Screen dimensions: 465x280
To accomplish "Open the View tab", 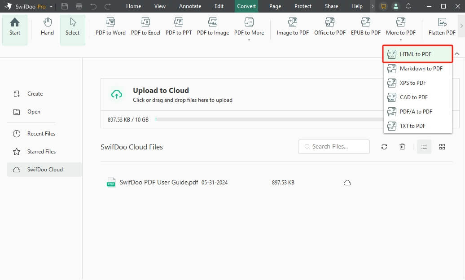I will pos(160,6).
